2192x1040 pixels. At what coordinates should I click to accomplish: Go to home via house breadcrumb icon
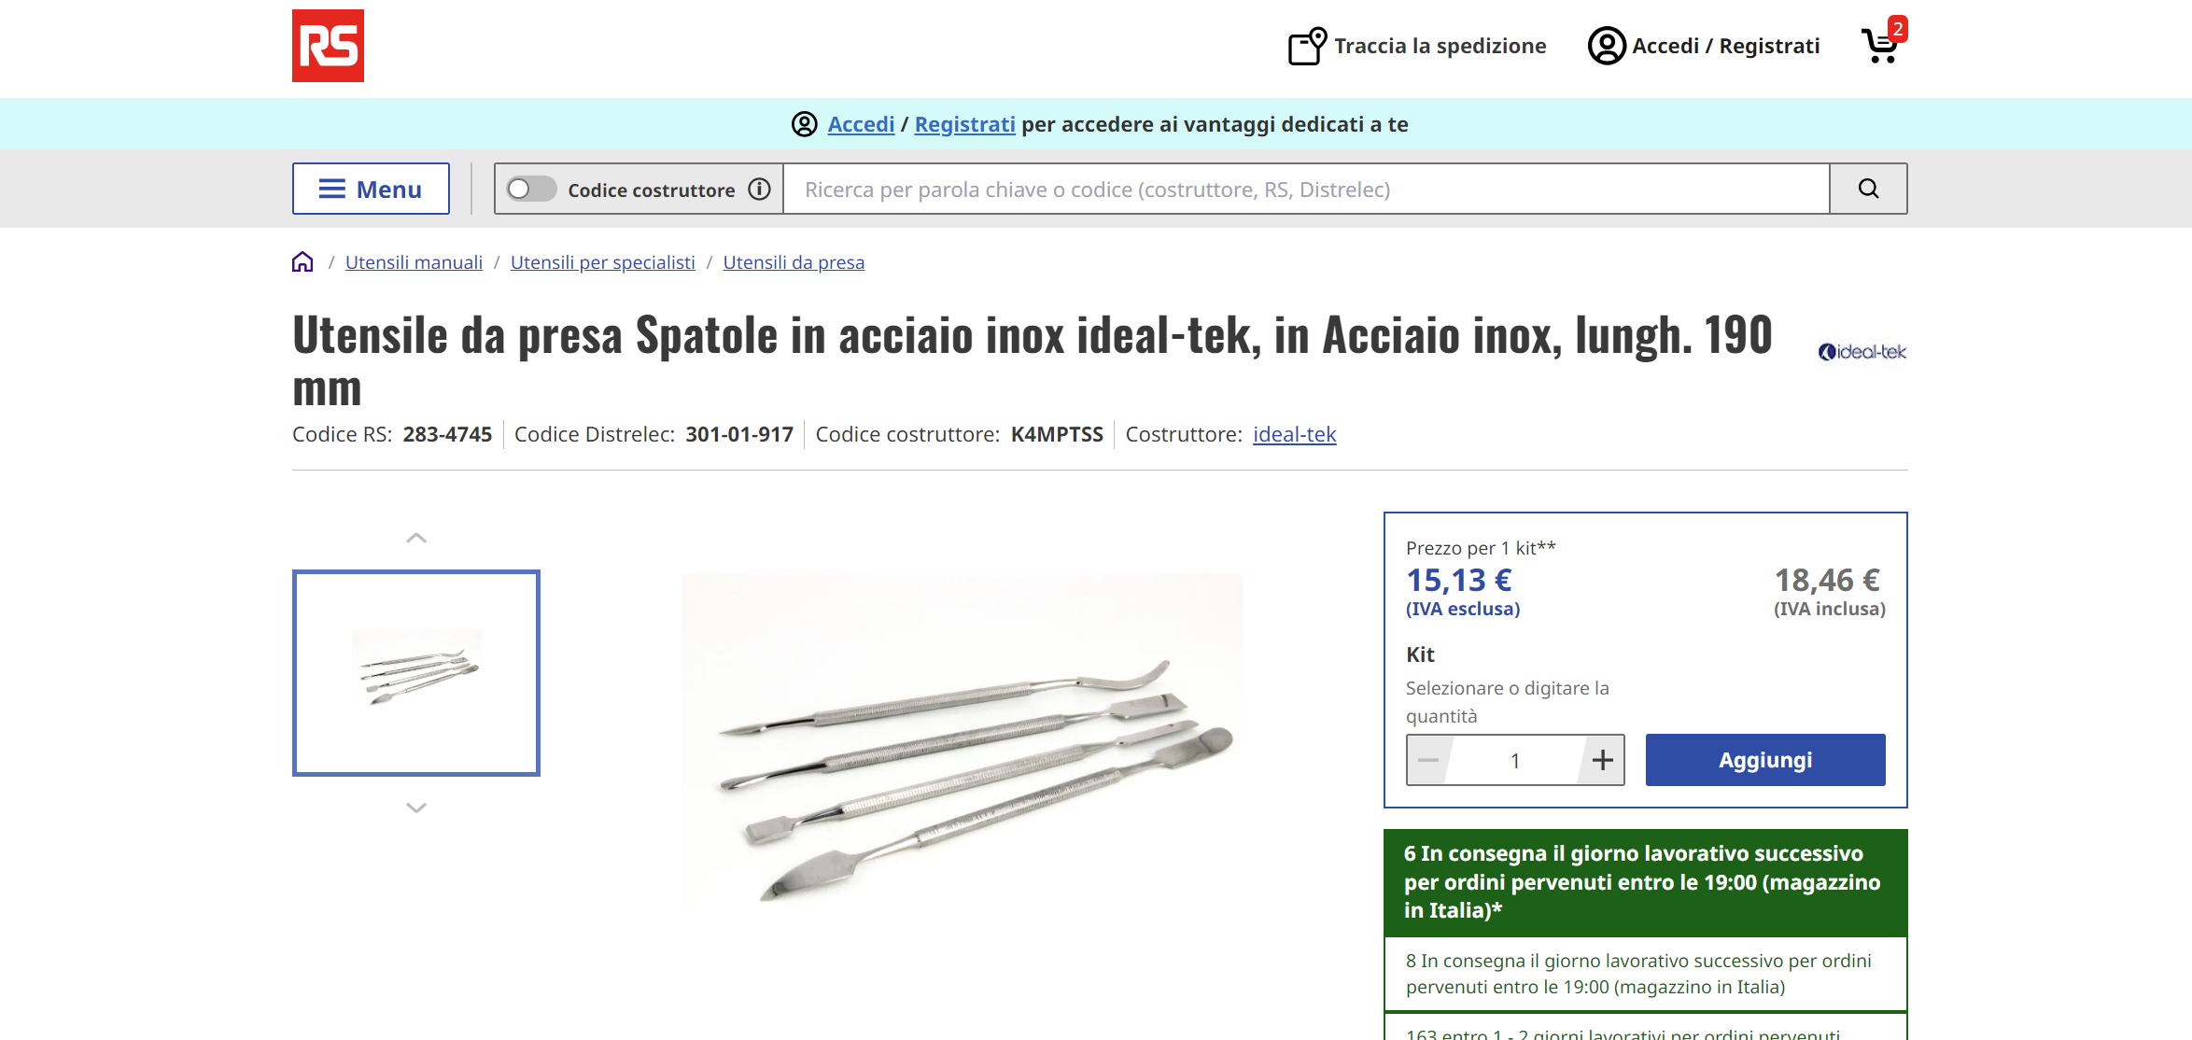[302, 262]
